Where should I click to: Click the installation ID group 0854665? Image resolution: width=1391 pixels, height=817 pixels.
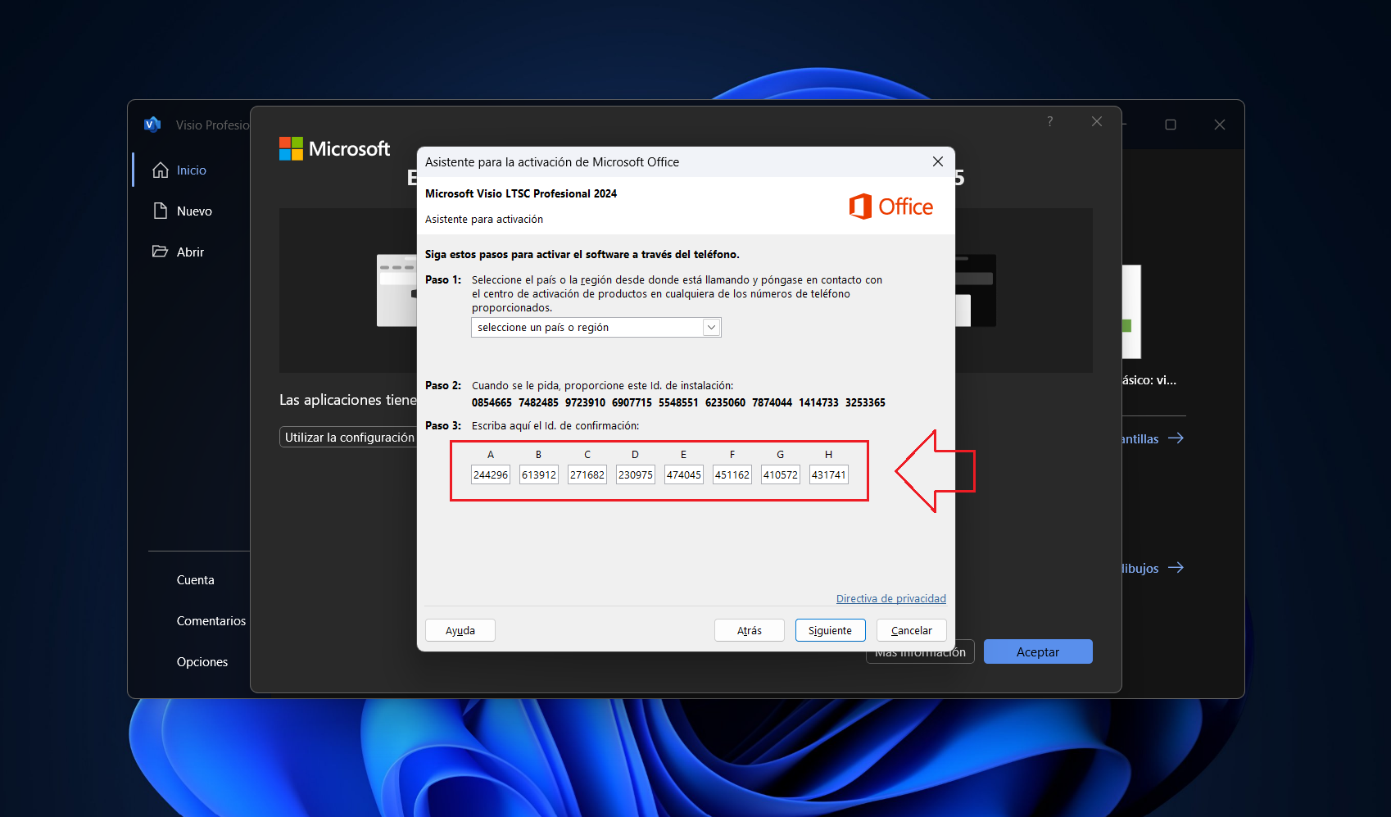[492, 403]
